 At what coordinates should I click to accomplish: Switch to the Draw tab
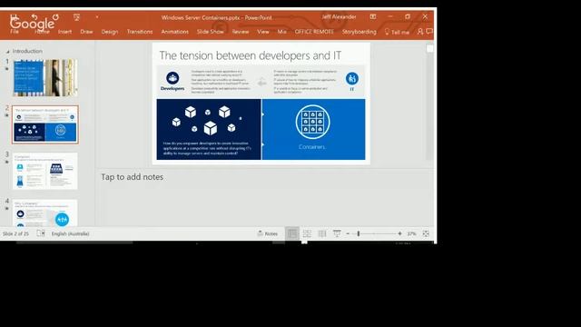pos(86,32)
